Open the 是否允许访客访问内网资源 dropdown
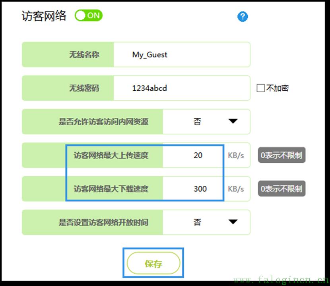Viewport: 330px width, 286px height. click(x=206, y=122)
